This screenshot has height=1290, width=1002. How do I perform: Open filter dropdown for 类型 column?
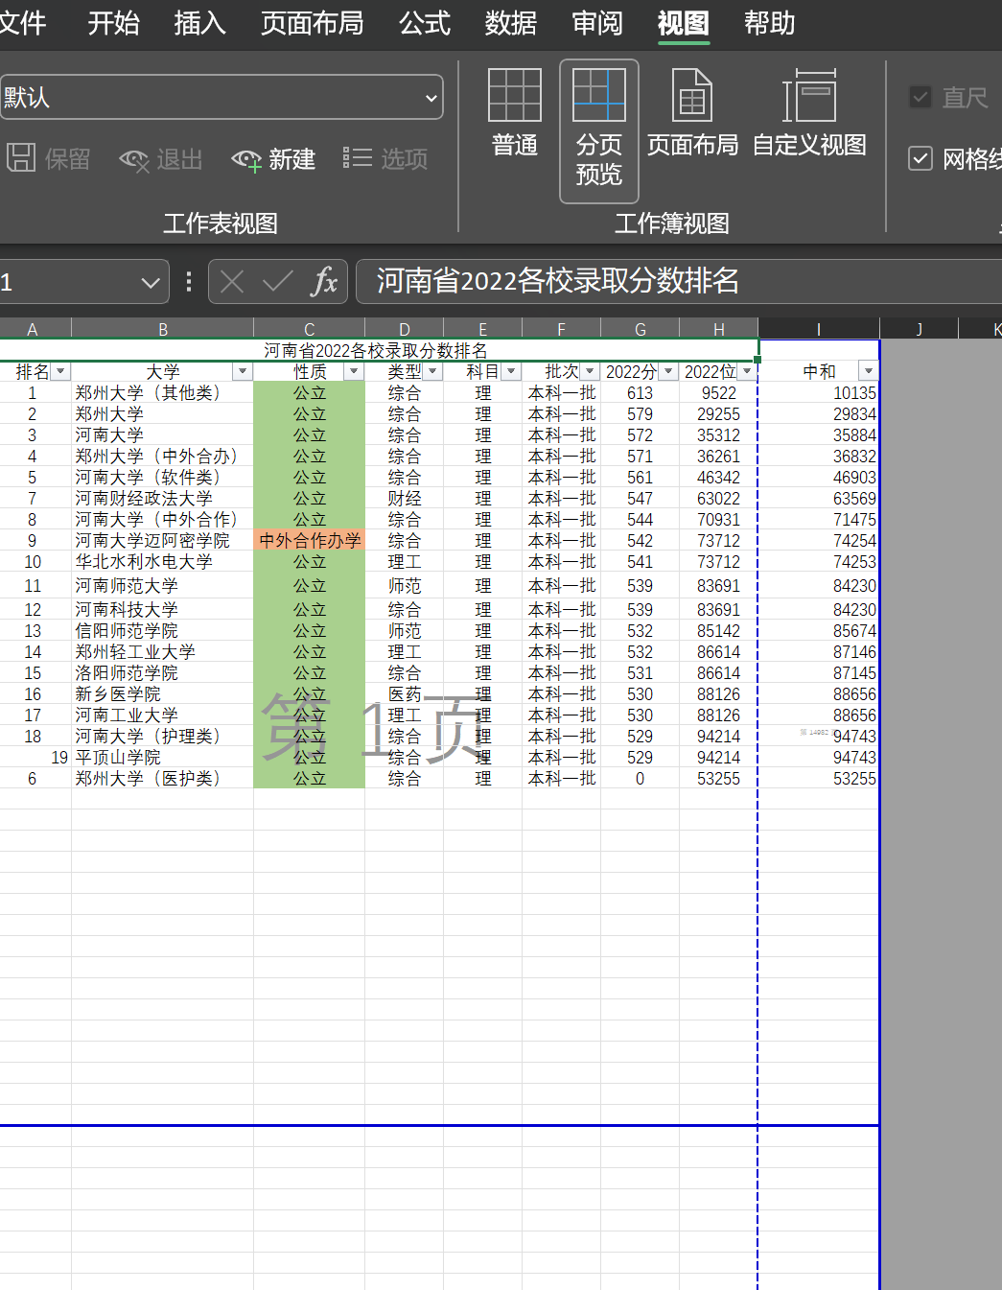tap(432, 371)
